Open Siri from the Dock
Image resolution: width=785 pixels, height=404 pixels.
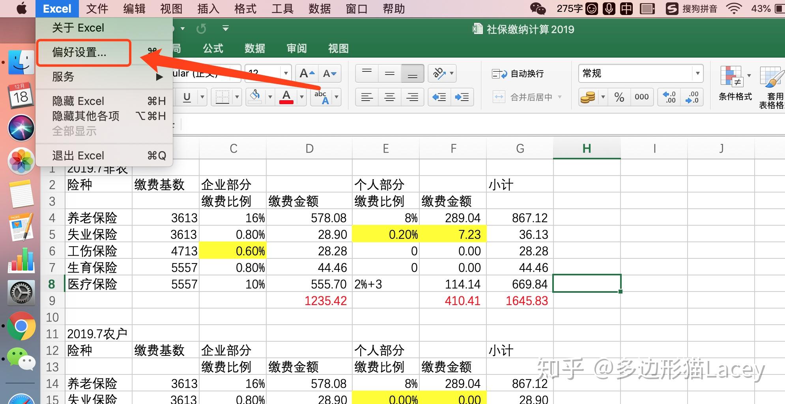point(21,128)
